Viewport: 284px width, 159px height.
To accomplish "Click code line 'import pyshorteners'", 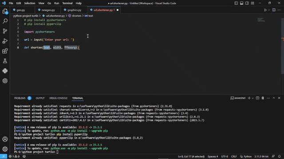I will click(x=39, y=32).
